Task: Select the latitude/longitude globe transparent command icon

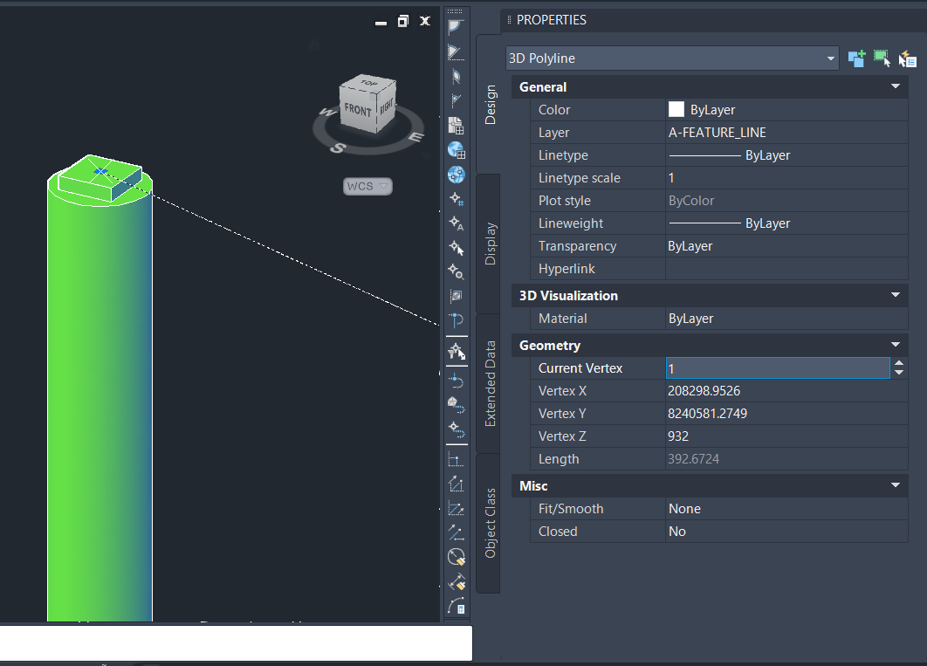Action: pyautogui.click(x=456, y=175)
